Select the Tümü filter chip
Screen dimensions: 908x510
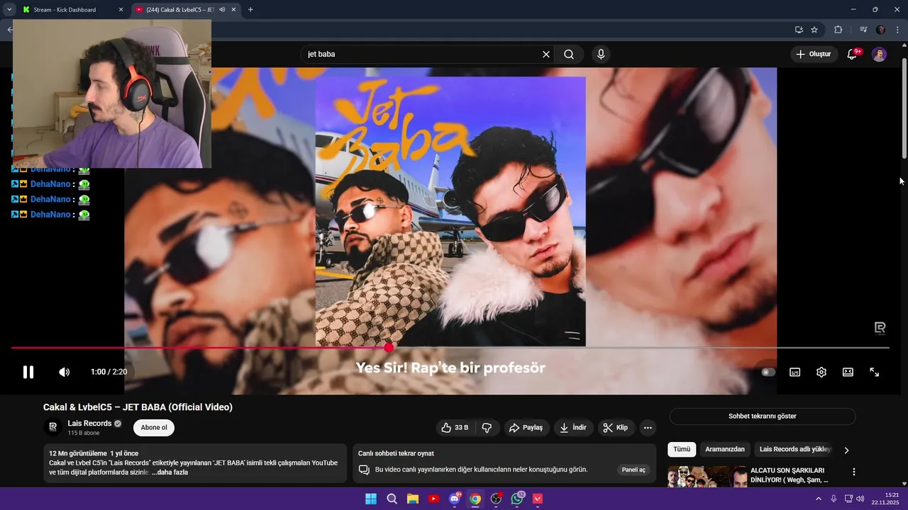click(682, 449)
